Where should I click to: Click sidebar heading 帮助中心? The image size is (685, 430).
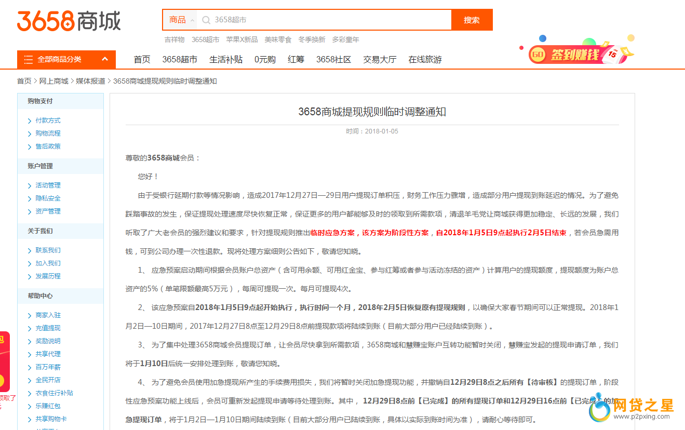pyautogui.click(x=40, y=296)
